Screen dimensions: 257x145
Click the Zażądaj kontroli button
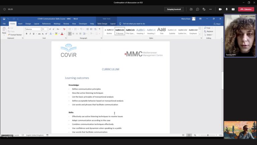pos(174,9)
